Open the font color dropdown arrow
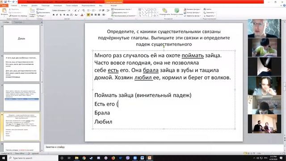Screen dimensions: 286x161 pos(84,15)
